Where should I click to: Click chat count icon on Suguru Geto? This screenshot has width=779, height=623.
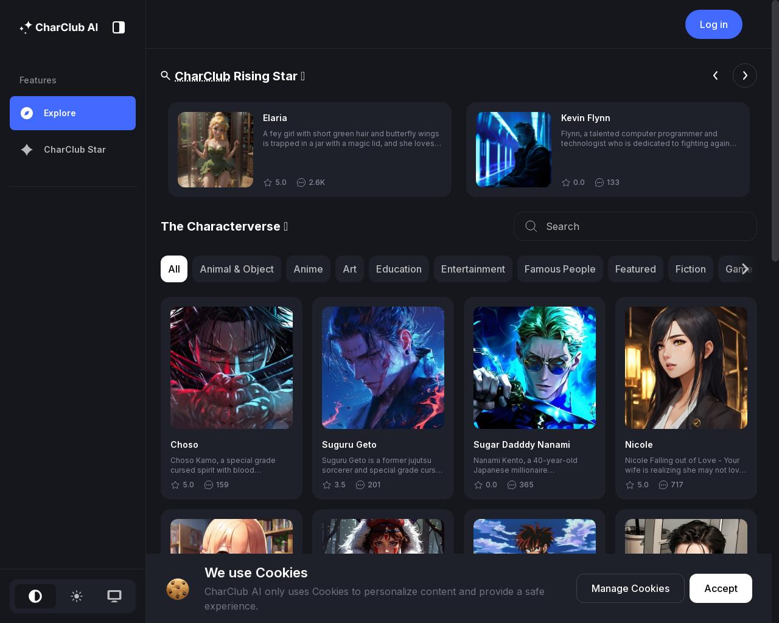pos(360,485)
